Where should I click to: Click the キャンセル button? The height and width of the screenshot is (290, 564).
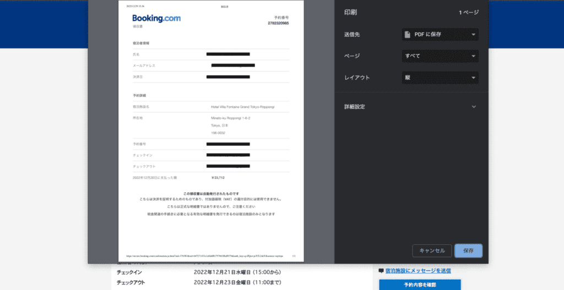point(432,250)
